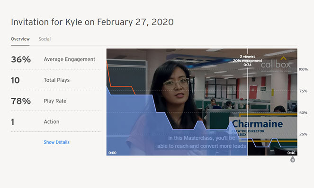Image resolution: width=314 pixels, height=188 pixels.
Task: Click the Action count of 1
Action: 13,122
